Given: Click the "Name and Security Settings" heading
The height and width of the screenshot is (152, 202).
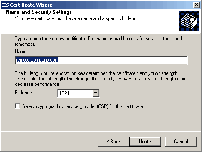Looking at the screenshot, I should [x=39, y=12].
